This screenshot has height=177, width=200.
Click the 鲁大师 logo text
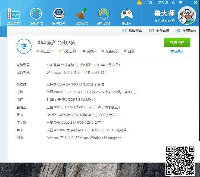(164, 13)
